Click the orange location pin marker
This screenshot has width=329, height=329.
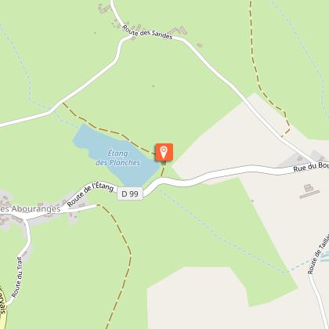[164, 152]
